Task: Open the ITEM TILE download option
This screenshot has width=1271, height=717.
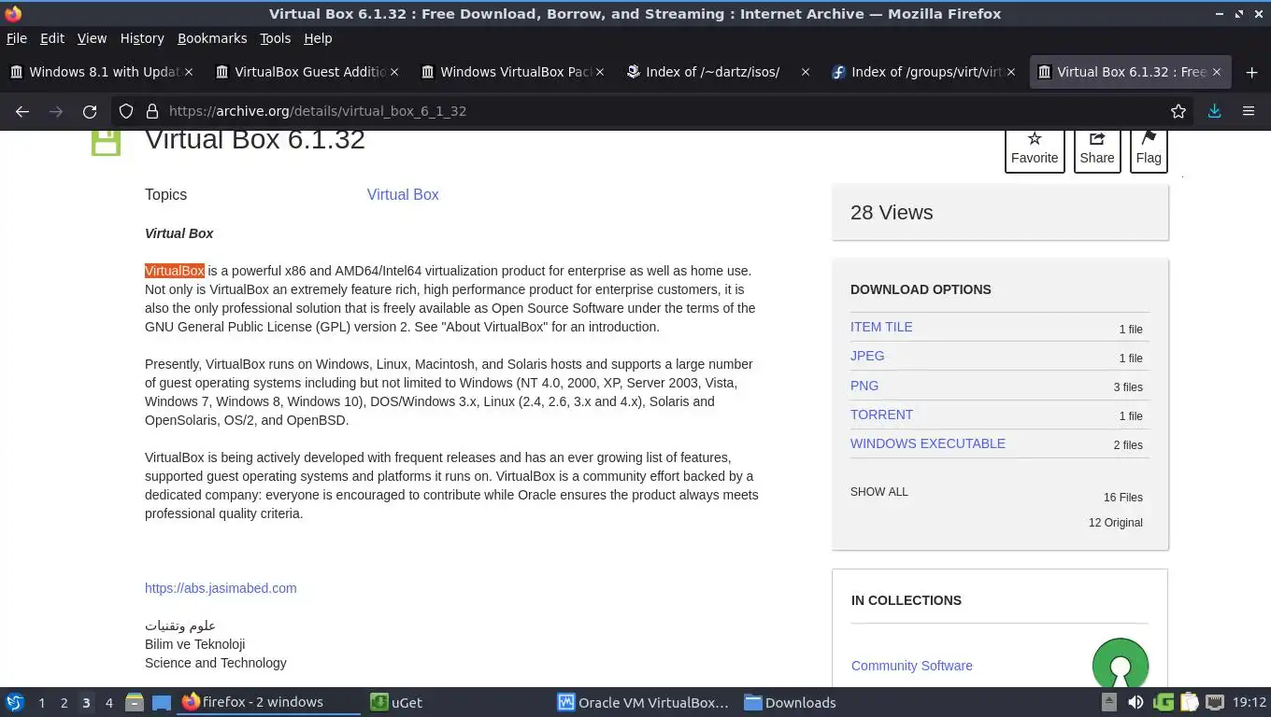Action: (x=881, y=327)
